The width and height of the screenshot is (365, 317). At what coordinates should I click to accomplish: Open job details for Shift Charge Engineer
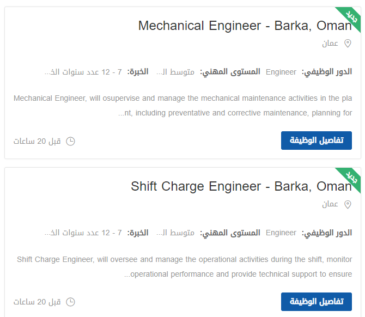(x=317, y=302)
